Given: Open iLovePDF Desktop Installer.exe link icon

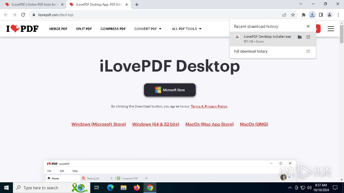Looking at the screenshot, I should tap(308, 37).
